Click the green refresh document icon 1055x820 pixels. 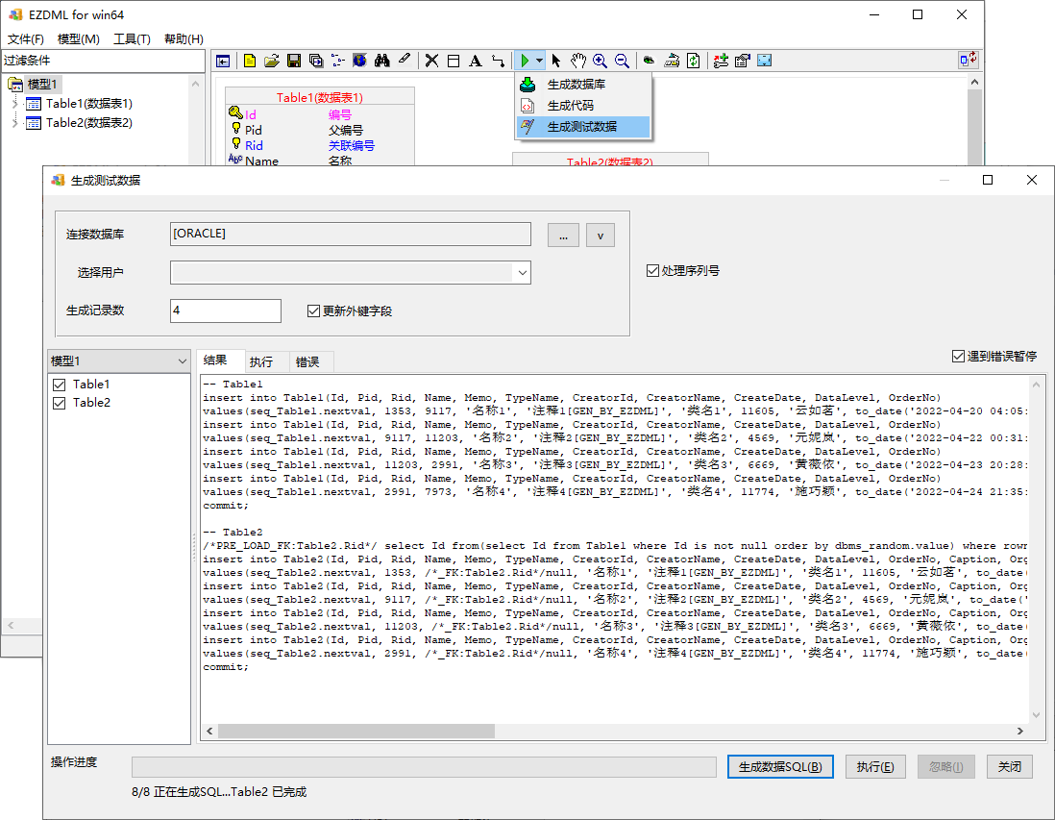tap(694, 62)
